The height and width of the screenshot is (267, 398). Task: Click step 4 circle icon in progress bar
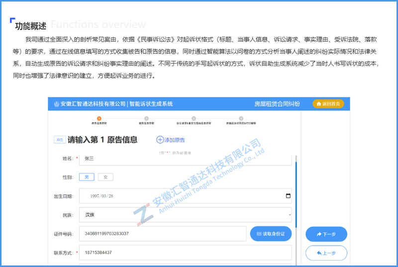click(241, 118)
